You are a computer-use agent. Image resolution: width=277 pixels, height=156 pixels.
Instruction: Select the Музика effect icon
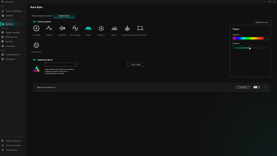[114, 28]
